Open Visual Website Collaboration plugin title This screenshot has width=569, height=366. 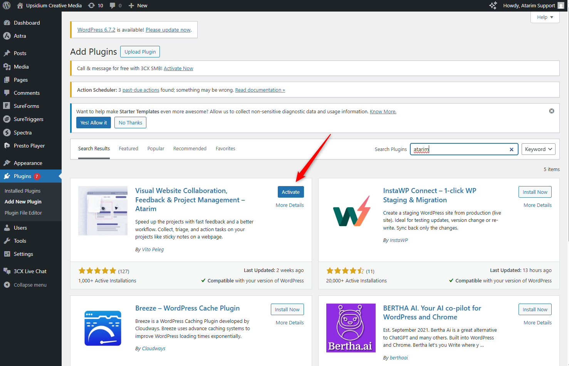pyautogui.click(x=190, y=200)
